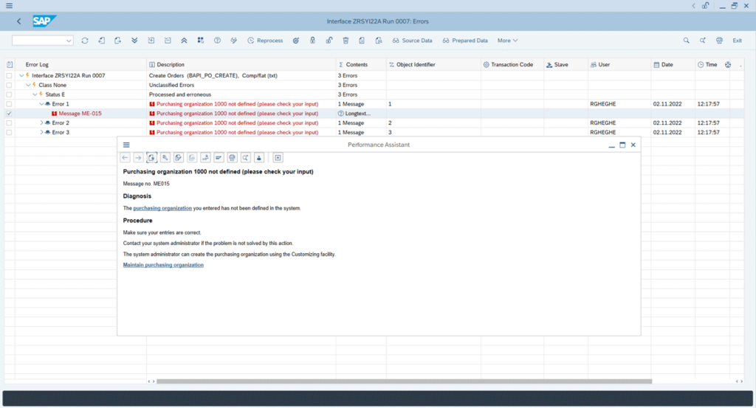Collapse the Interface ZRSYI22A Run 0007 node

21,76
